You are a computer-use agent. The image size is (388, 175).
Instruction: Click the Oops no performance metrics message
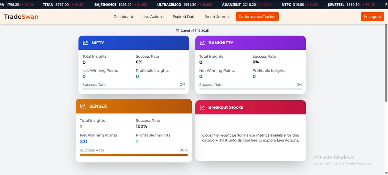pyautogui.click(x=251, y=138)
